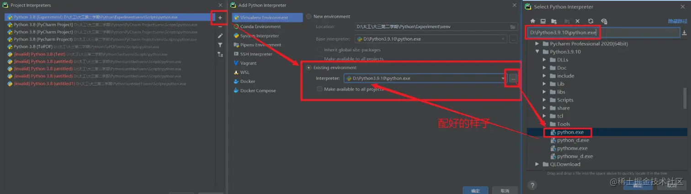The height and width of the screenshot is (194, 691).
Task: Open the Base interpreter dropdown
Action: 503,39
